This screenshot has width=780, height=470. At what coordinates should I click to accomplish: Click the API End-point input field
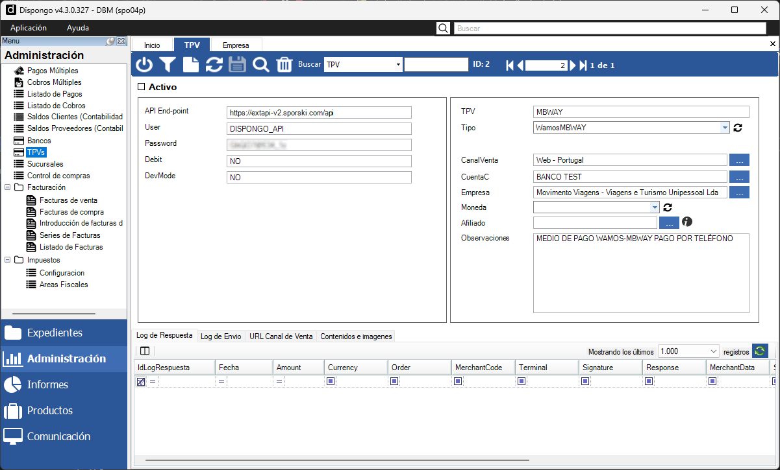pos(319,112)
